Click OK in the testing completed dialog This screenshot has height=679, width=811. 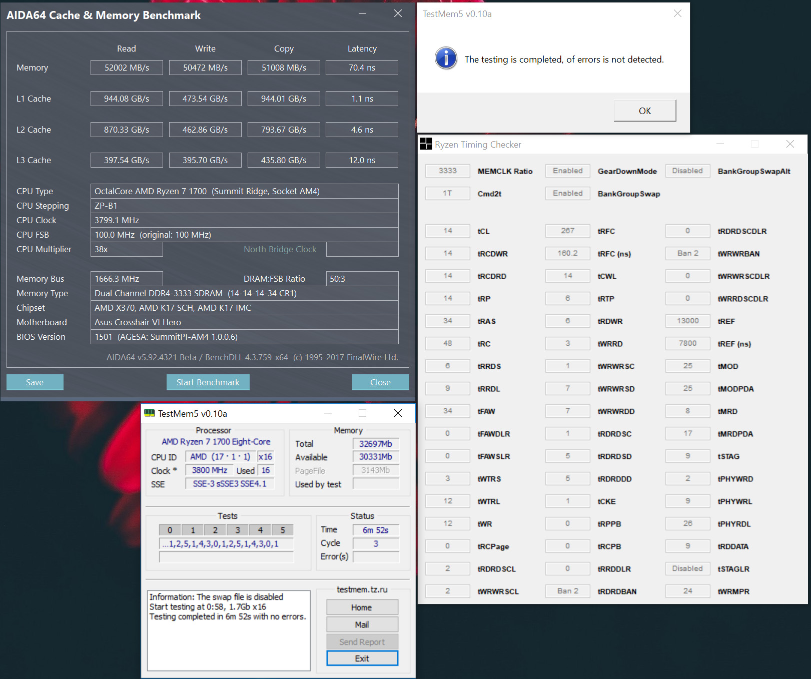click(645, 111)
